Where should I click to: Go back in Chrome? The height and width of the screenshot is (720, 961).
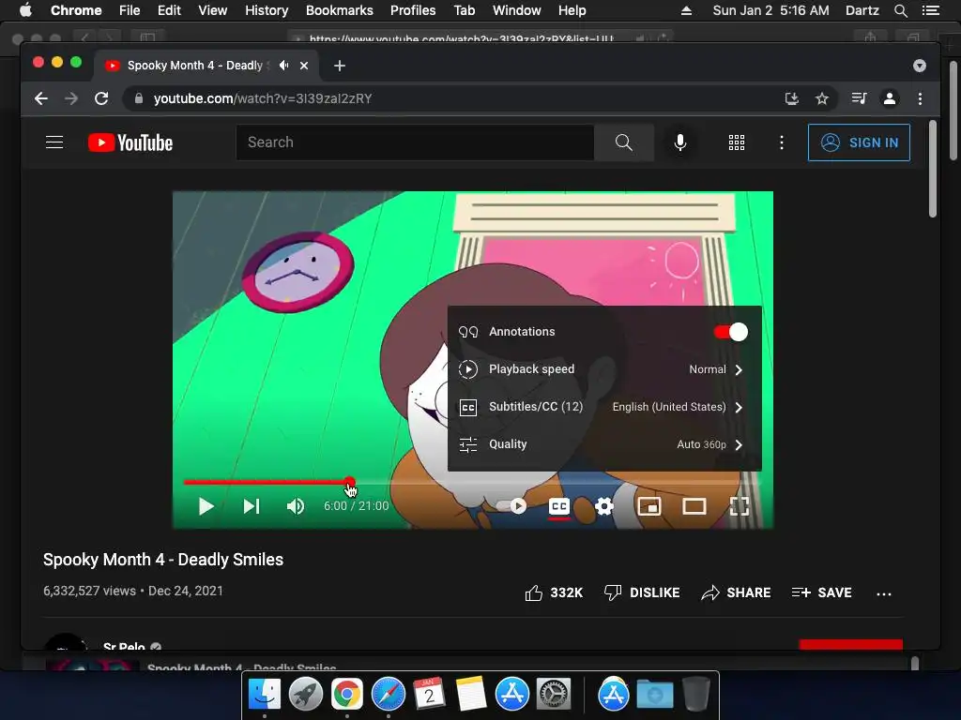(x=41, y=98)
